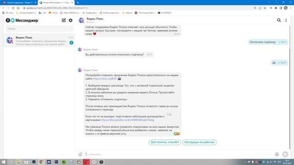Click "Инструкция не работает" quick reply
This screenshot has height=165, width=294.
coord(199,142)
